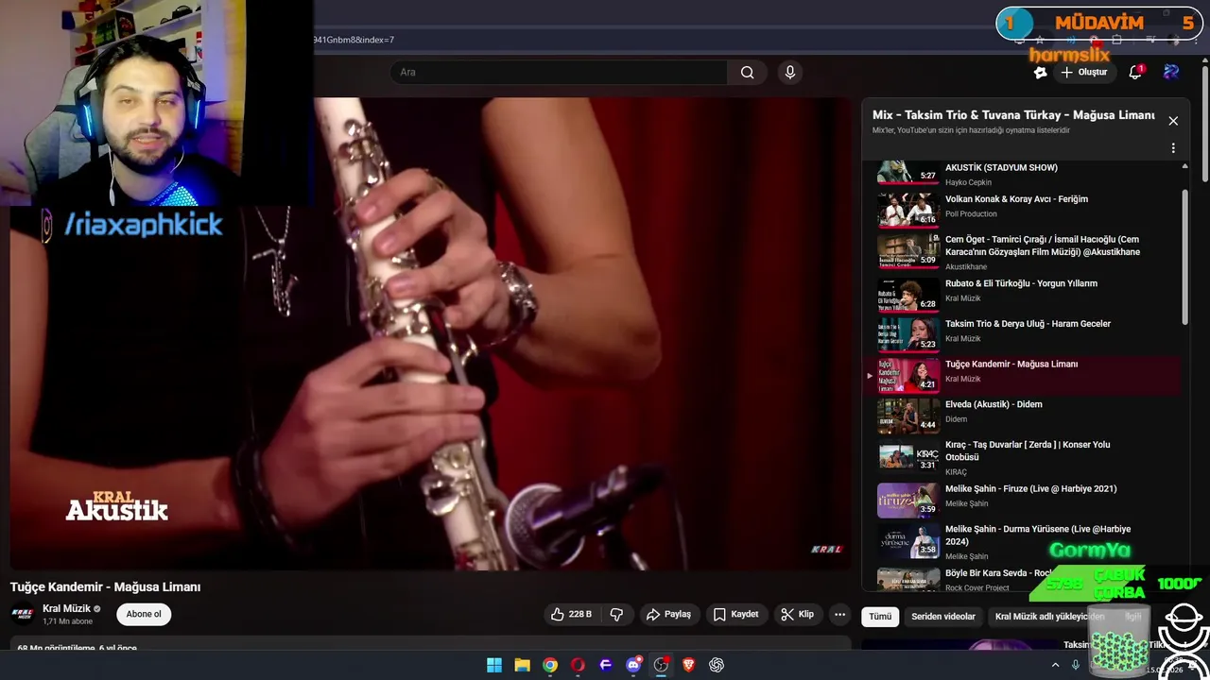Like the video showing 228 B
The image size is (1210, 680).
click(571, 614)
